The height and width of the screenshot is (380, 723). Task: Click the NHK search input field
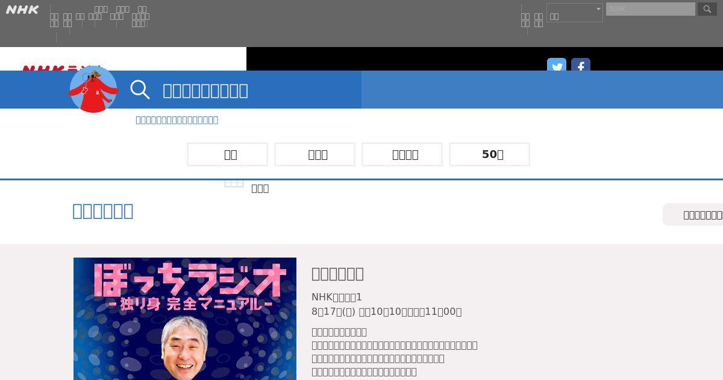point(651,9)
